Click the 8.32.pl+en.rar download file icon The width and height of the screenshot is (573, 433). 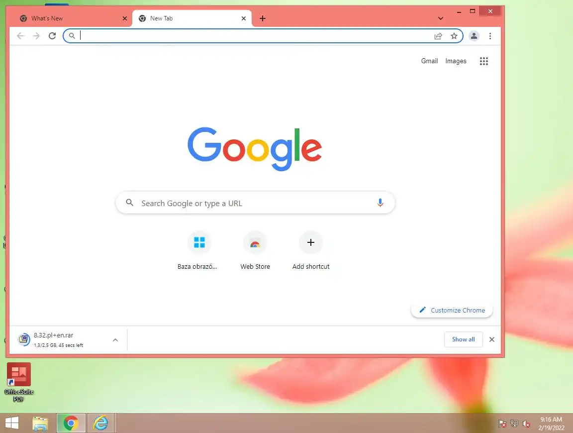tap(24, 339)
